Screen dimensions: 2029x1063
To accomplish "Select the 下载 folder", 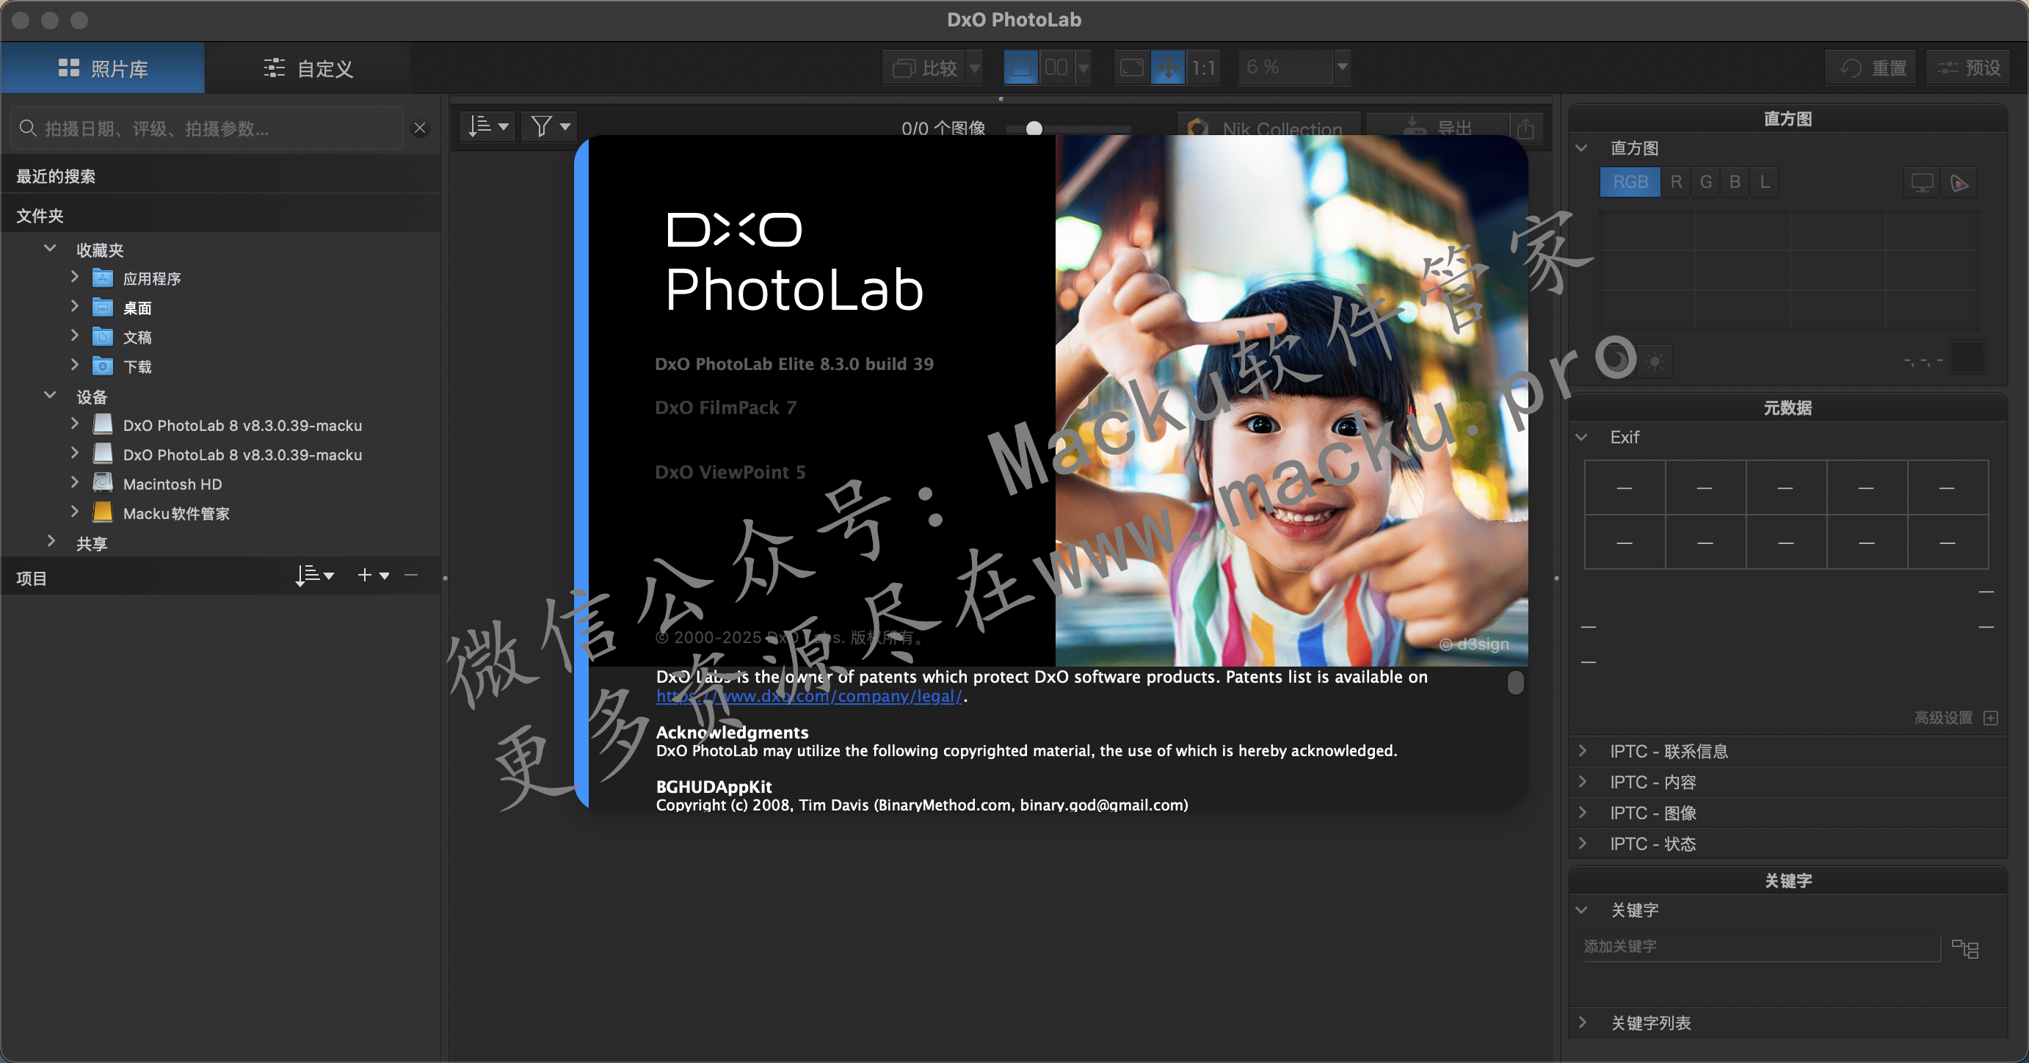I will pos(137,366).
